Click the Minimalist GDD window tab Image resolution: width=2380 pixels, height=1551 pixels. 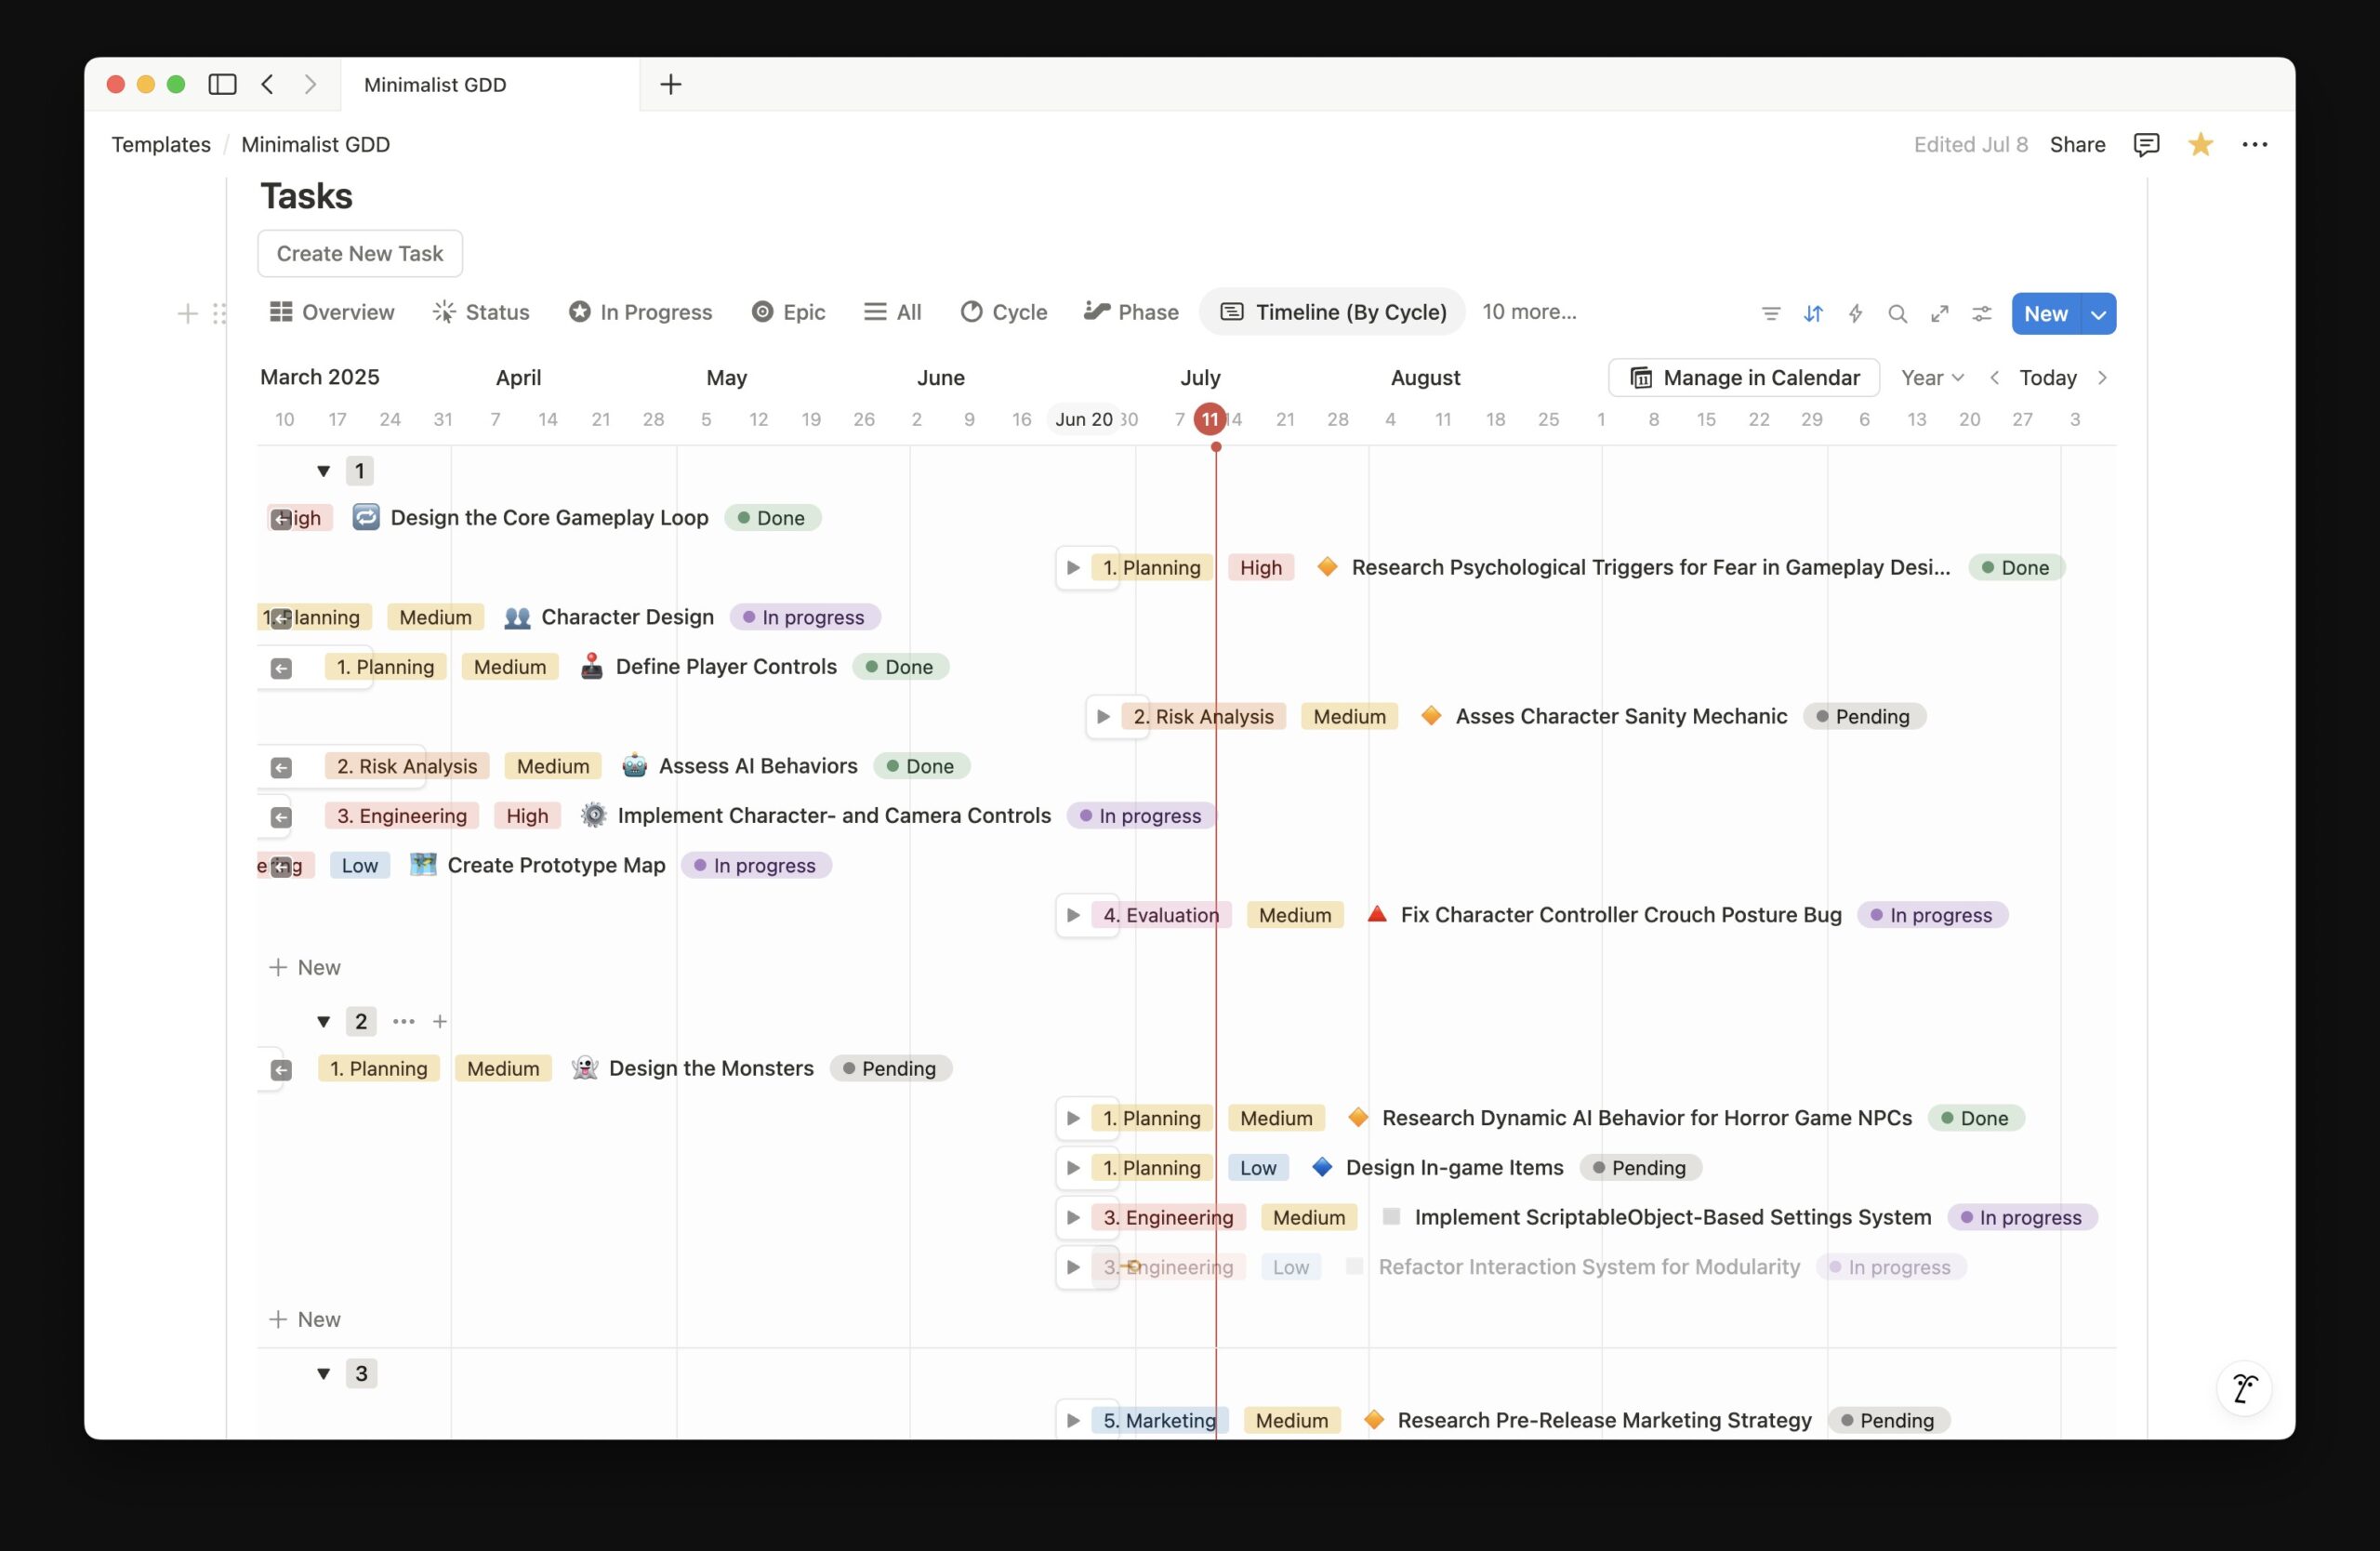pos(490,84)
